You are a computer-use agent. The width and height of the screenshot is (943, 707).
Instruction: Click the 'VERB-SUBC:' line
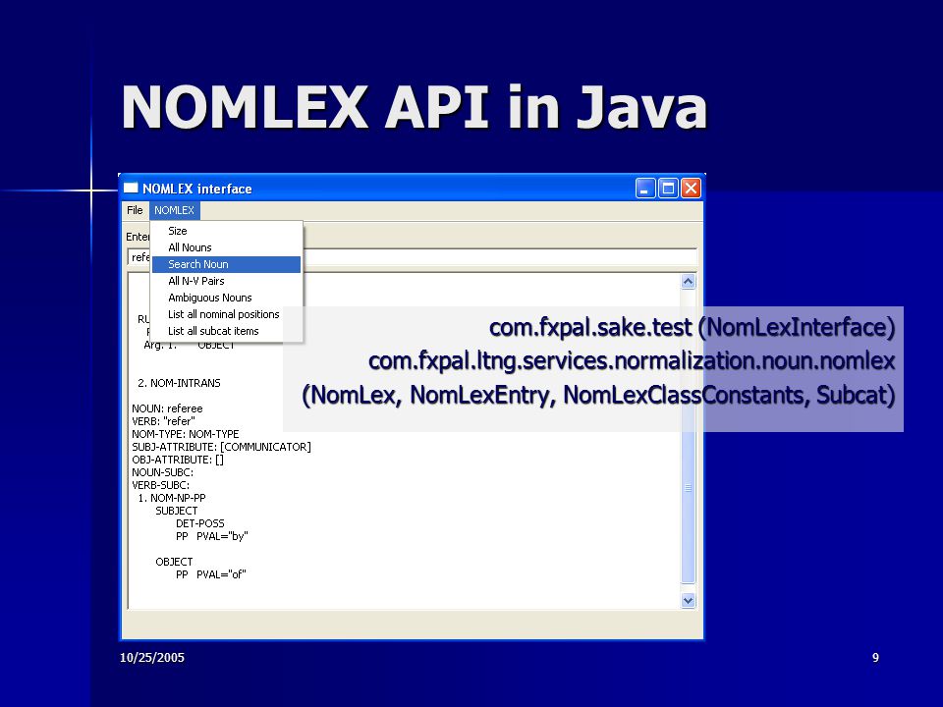click(x=160, y=485)
